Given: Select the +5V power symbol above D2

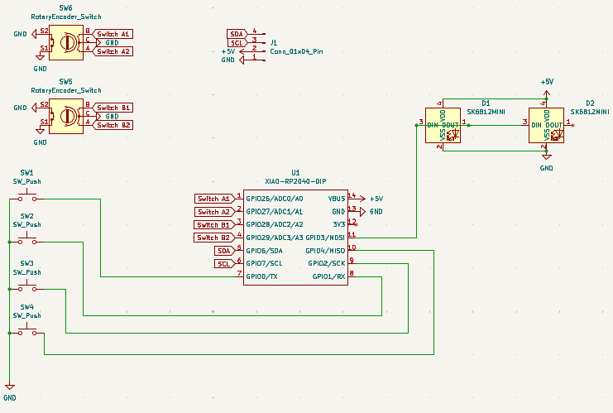Looking at the screenshot, I should pos(547,94).
